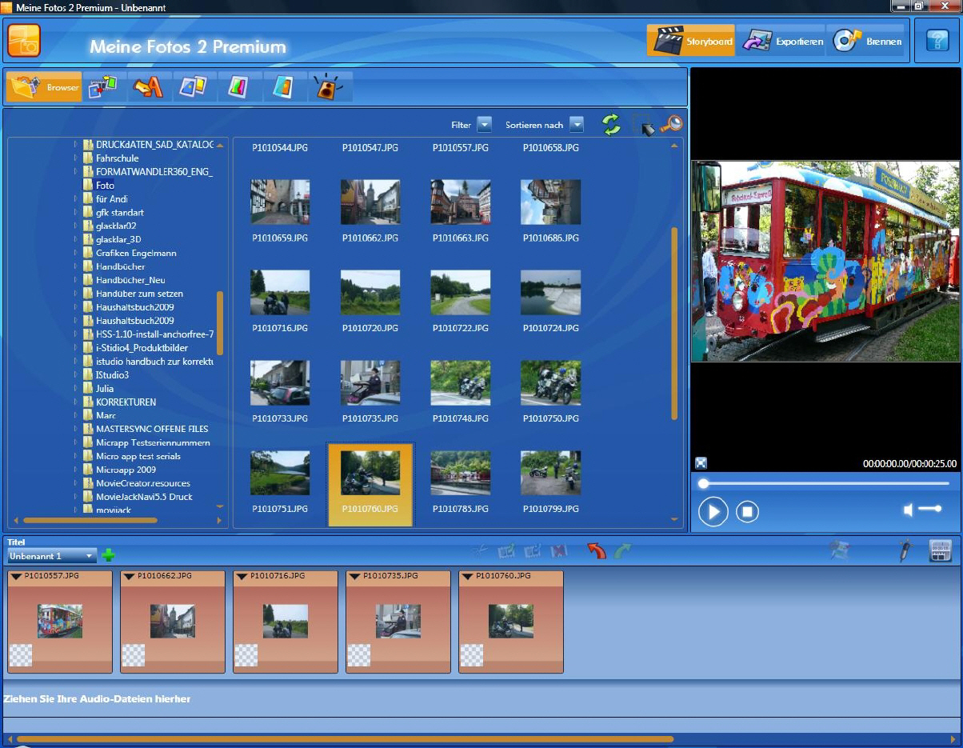Open the text tool with letter A

pyautogui.click(x=147, y=86)
